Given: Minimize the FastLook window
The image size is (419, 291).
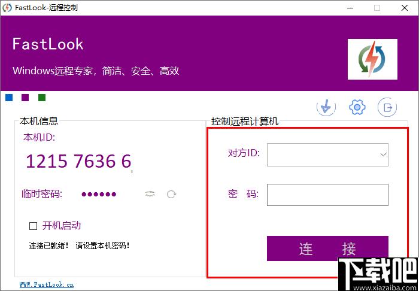Looking at the screenshot, I should (350, 8).
